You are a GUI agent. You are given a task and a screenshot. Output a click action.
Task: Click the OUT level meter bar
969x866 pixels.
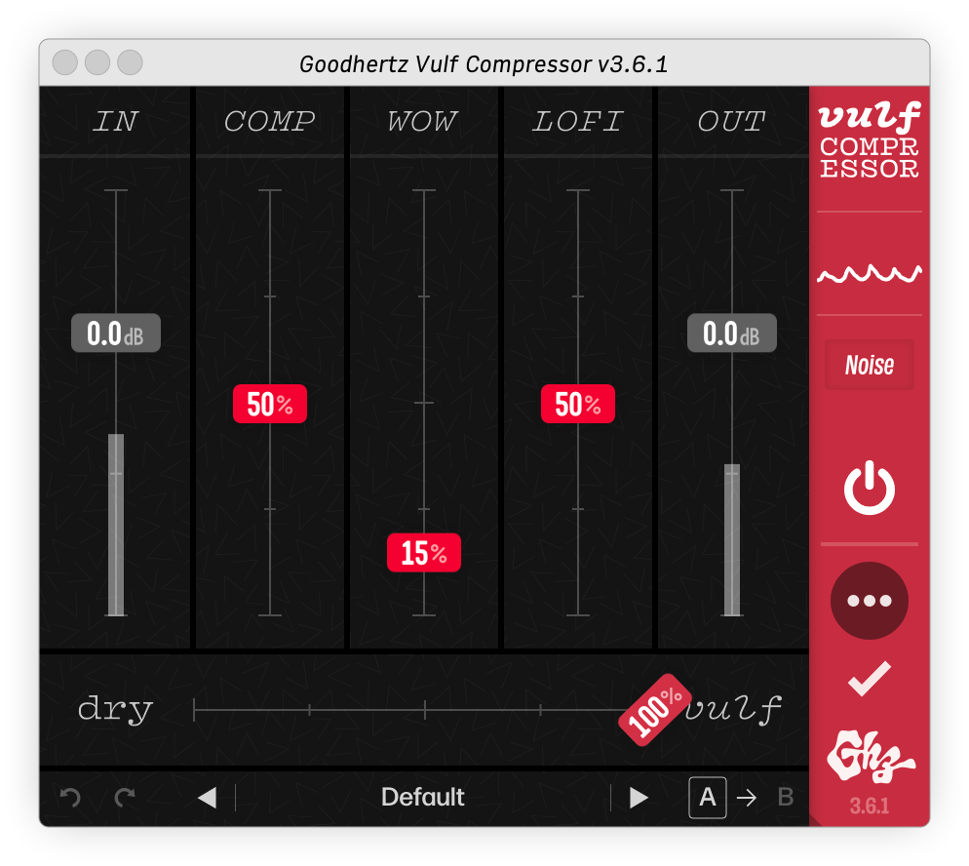732,539
